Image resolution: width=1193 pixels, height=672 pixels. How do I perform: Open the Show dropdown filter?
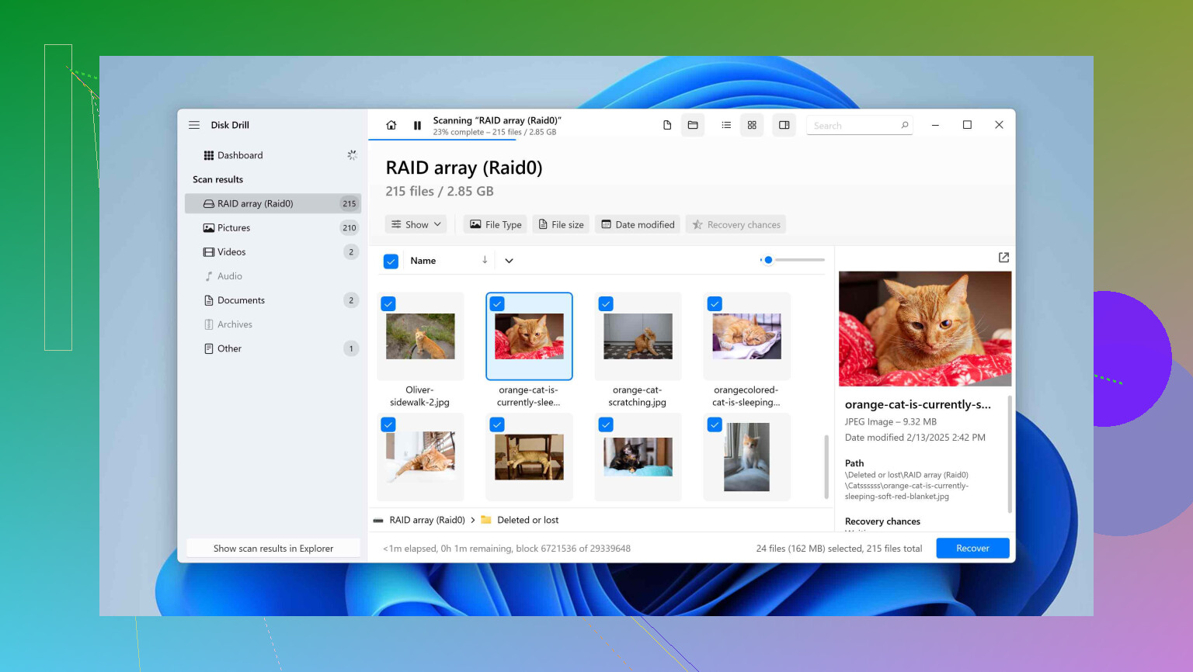click(x=416, y=225)
